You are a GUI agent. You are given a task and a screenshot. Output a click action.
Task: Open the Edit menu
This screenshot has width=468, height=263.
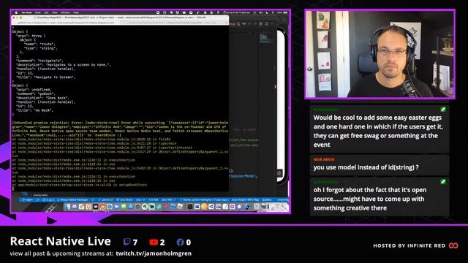click(x=46, y=12)
